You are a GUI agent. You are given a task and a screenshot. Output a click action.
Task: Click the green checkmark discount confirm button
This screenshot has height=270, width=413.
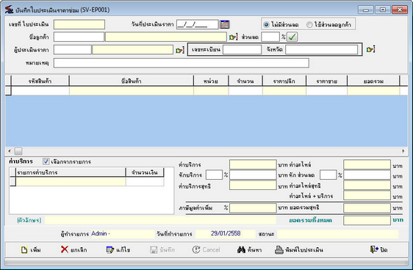pos(292,37)
